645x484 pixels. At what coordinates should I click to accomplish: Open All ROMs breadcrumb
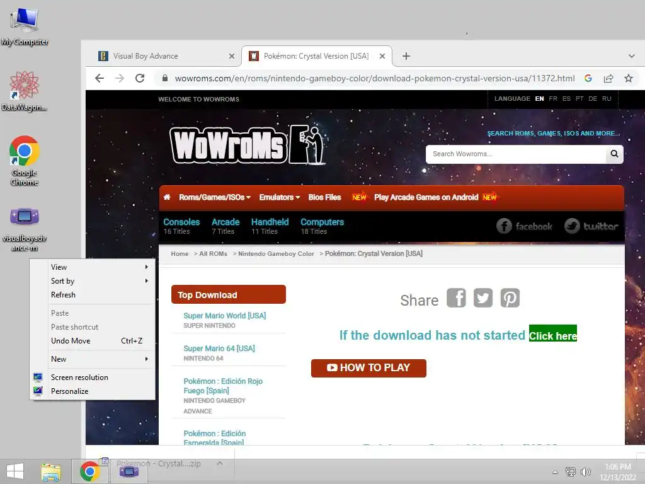213,253
